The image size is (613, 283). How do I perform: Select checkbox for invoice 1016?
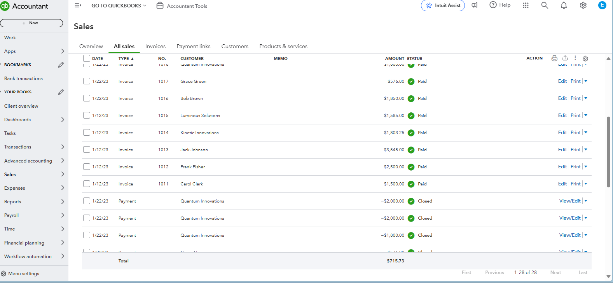tap(87, 98)
